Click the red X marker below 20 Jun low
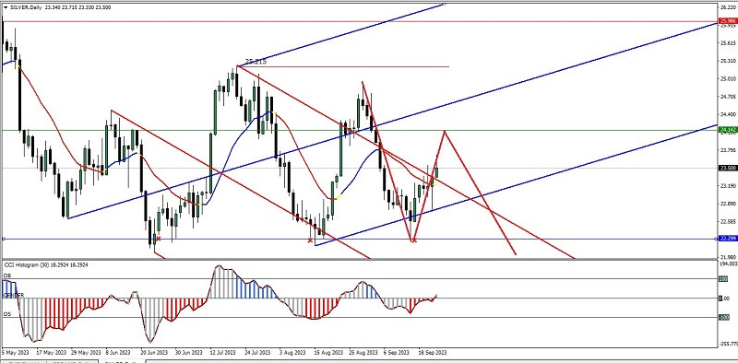Viewport: 738px width, 363px height. (159, 239)
